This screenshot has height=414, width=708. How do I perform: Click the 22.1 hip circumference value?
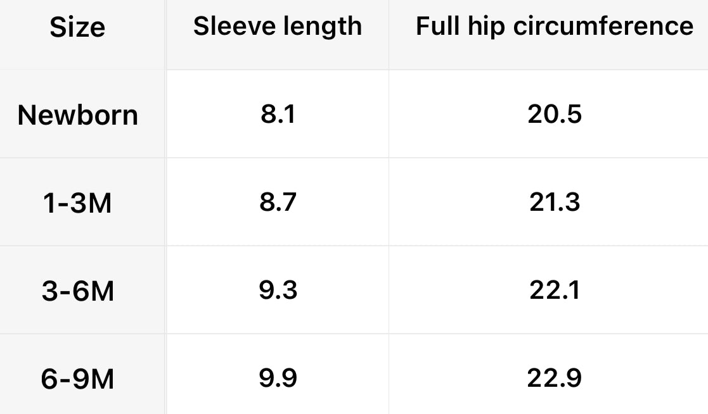click(x=554, y=291)
